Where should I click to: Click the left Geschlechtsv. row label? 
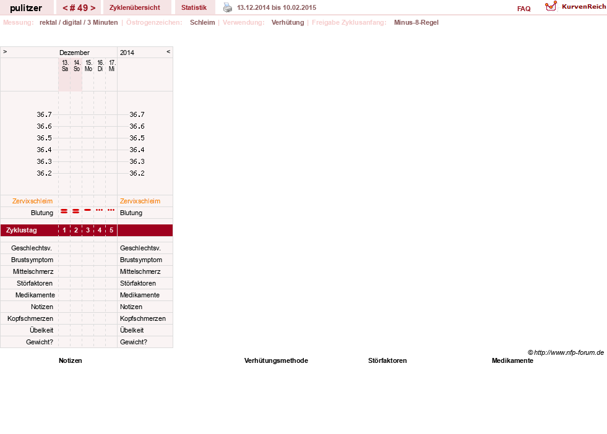32,248
